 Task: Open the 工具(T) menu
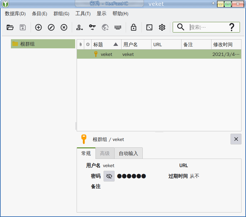coord(83,14)
